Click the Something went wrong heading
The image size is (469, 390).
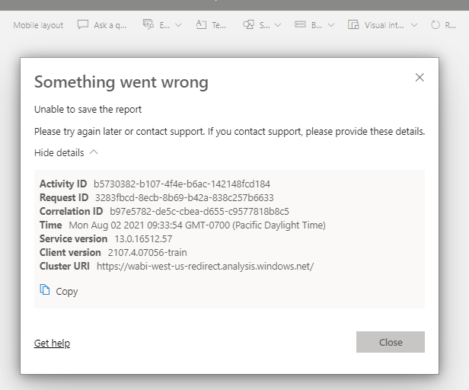(121, 82)
